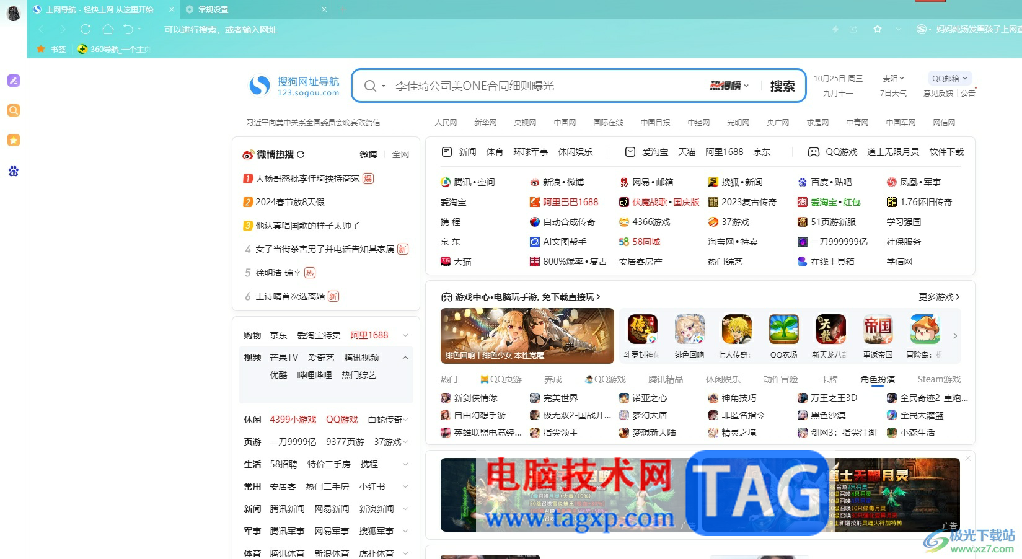Screen dimensions: 1022x559
Task: Click the browser refresh icon
Action: point(86,29)
